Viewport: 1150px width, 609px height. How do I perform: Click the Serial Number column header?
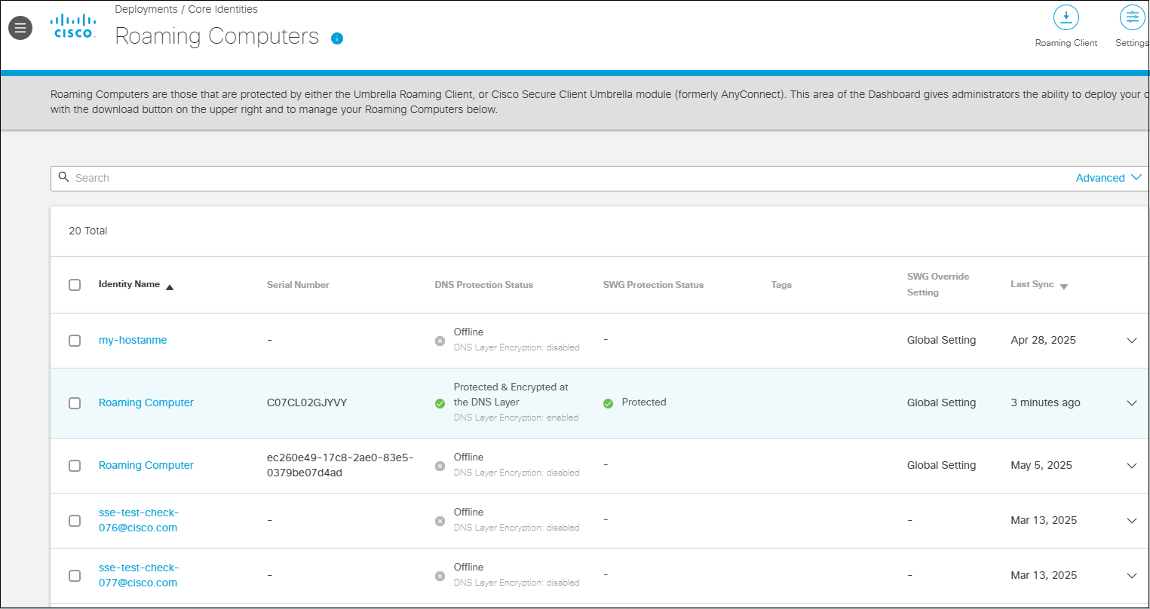click(x=298, y=285)
